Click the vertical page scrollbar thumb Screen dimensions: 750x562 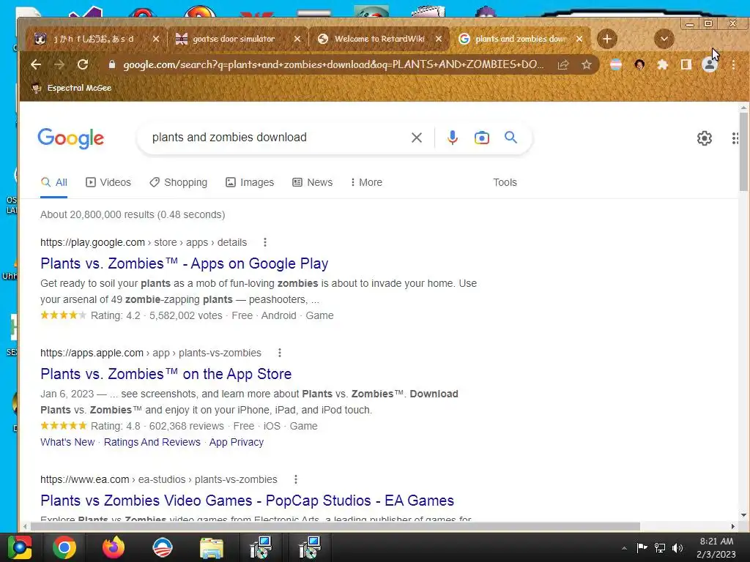tap(743, 152)
